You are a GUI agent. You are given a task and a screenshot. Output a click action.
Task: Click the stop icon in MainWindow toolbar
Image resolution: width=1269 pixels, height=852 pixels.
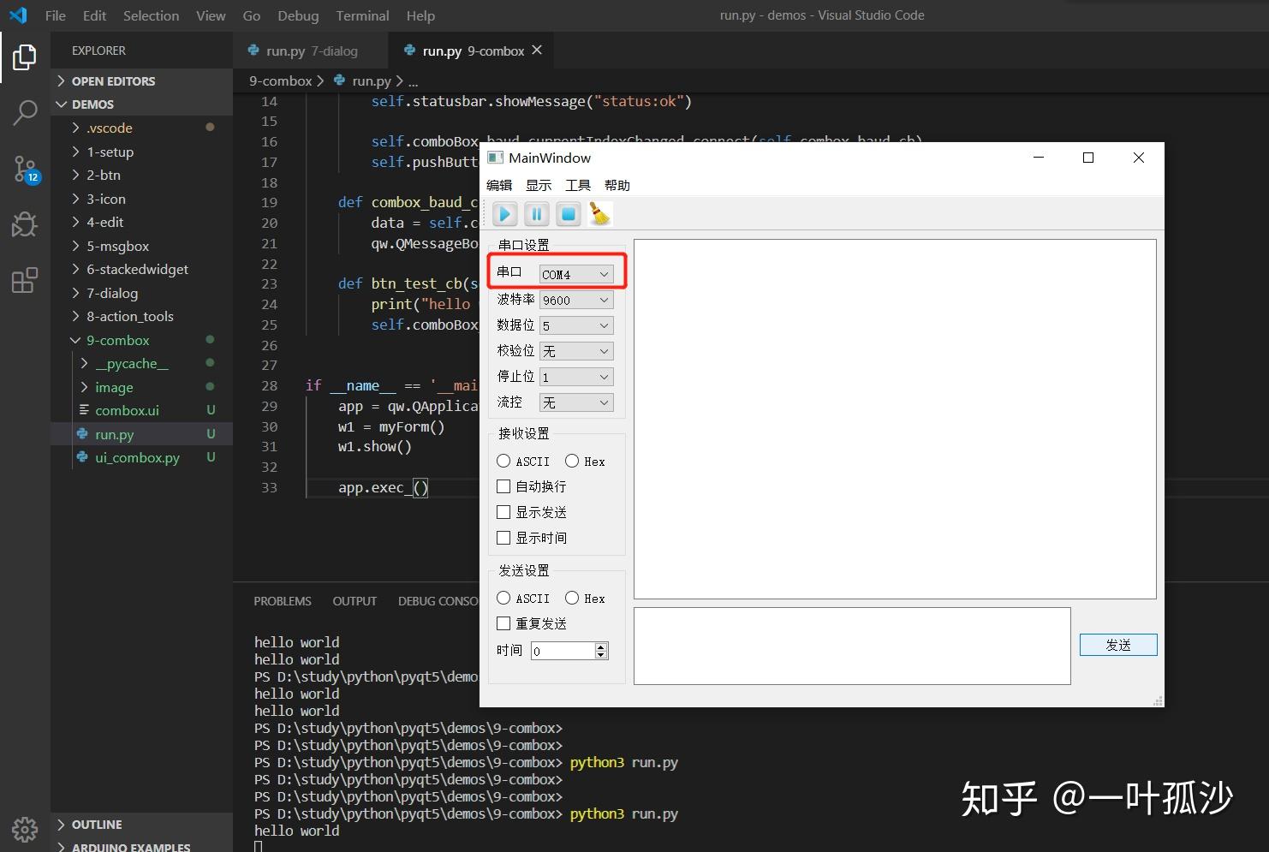tap(568, 214)
